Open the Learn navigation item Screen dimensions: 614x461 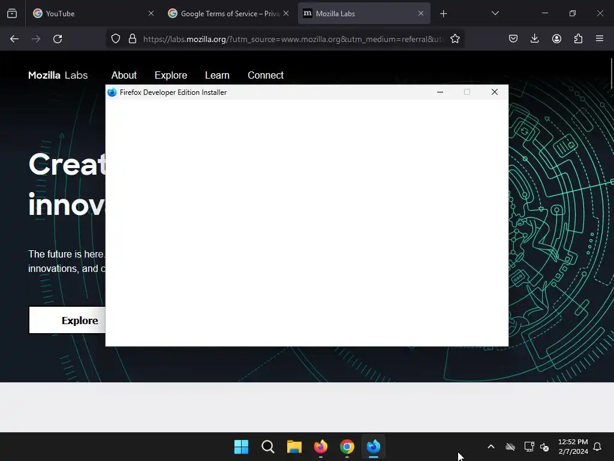click(x=217, y=75)
